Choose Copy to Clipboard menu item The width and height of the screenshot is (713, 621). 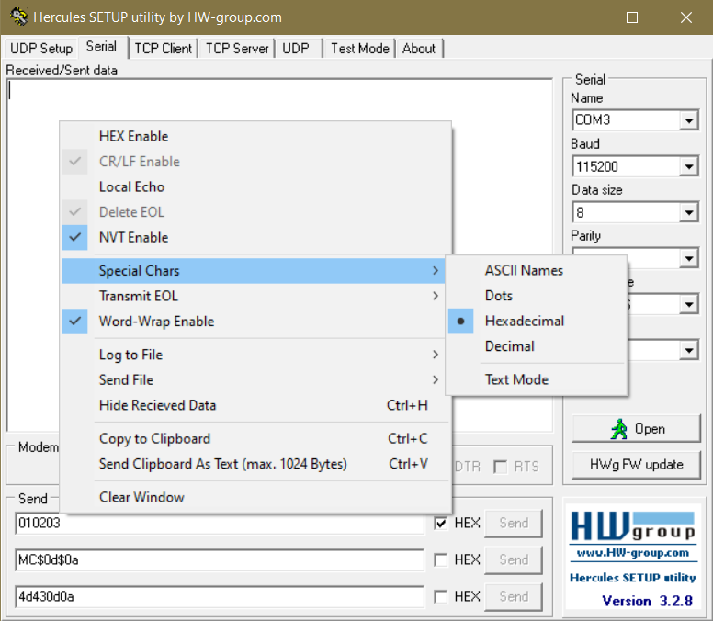tap(257, 439)
